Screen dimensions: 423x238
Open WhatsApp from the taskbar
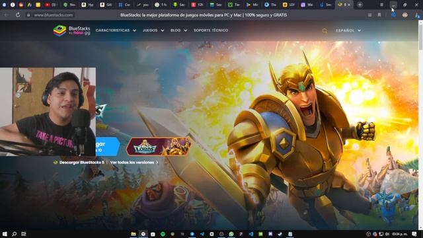[x=231, y=234]
